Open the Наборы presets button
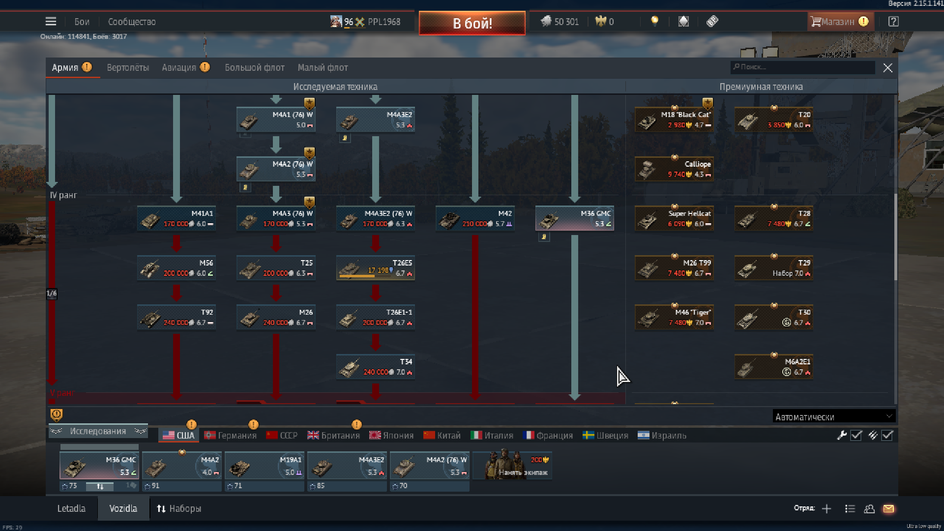Image resolution: width=944 pixels, height=531 pixels. (179, 508)
